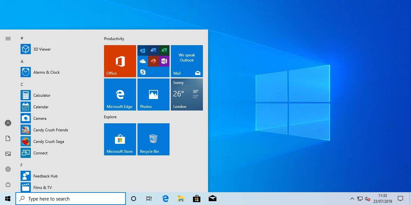The width and height of the screenshot is (411, 205).
Task: Select the Explore group header
Action: click(110, 117)
